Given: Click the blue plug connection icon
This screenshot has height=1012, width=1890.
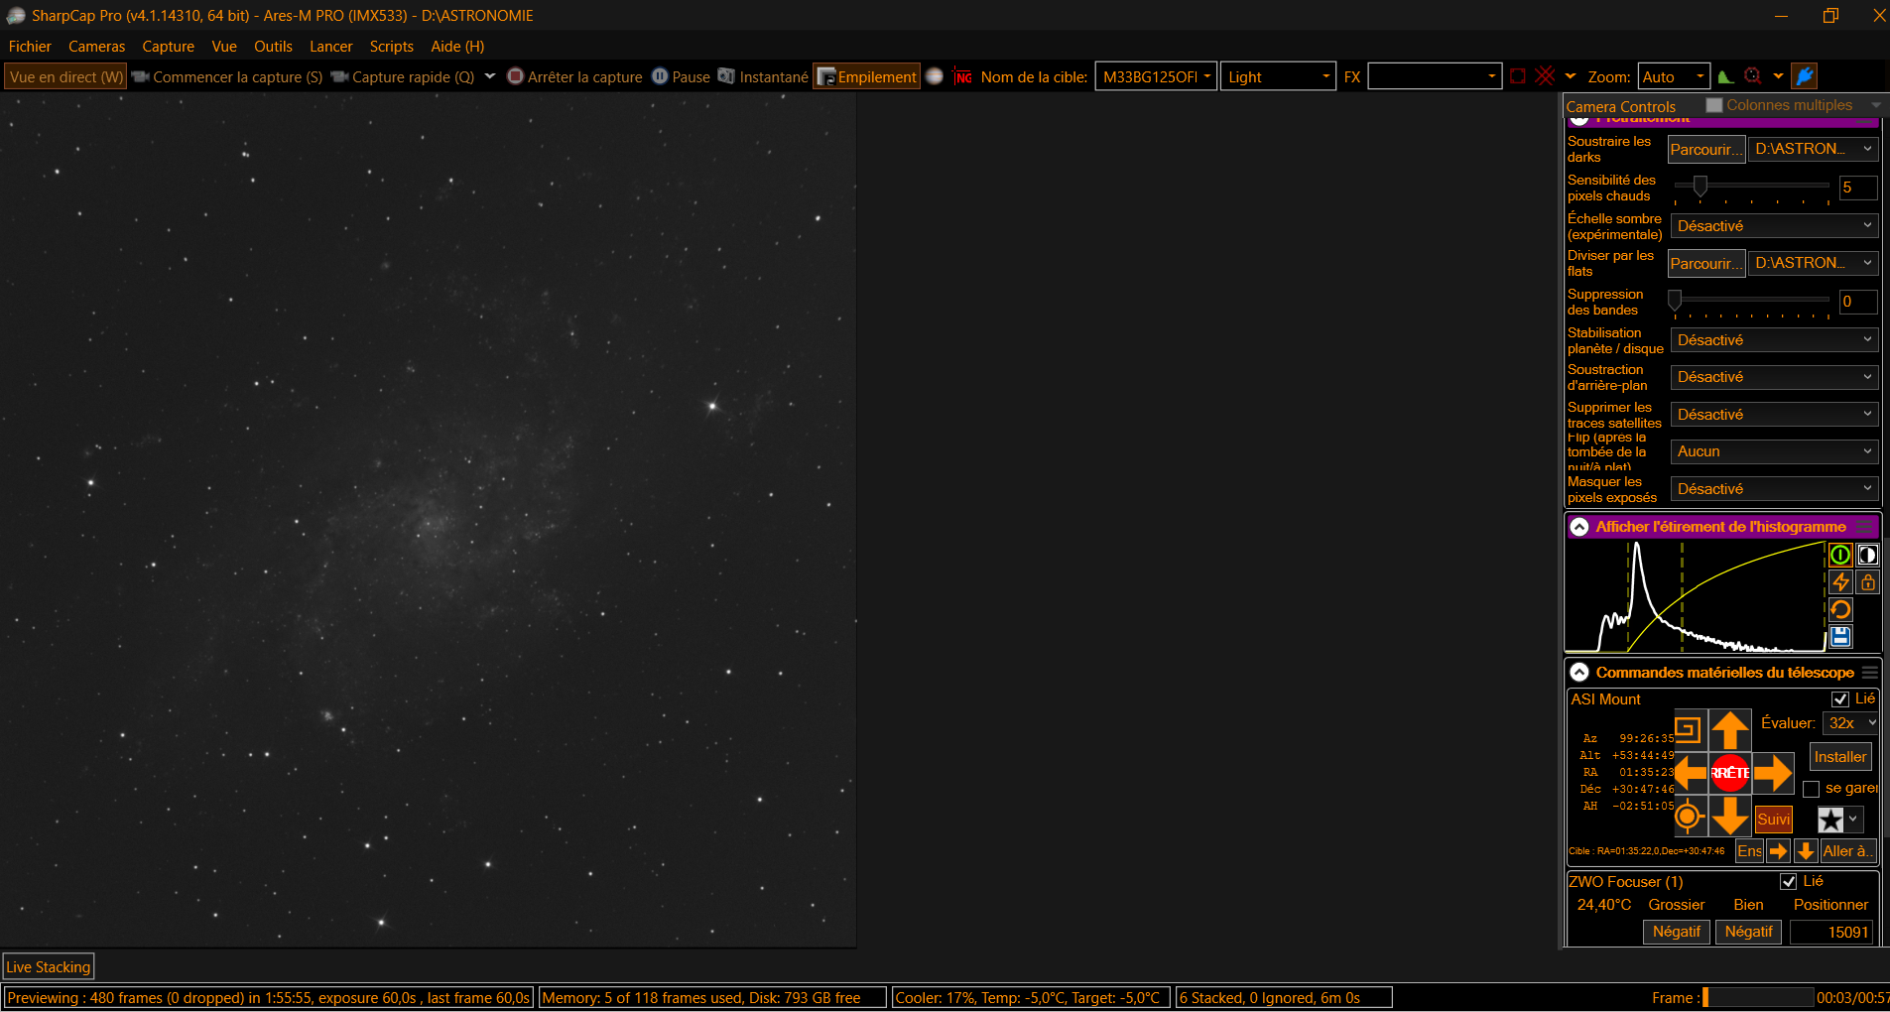Looking at the screenshot, I should (1805, 76).
